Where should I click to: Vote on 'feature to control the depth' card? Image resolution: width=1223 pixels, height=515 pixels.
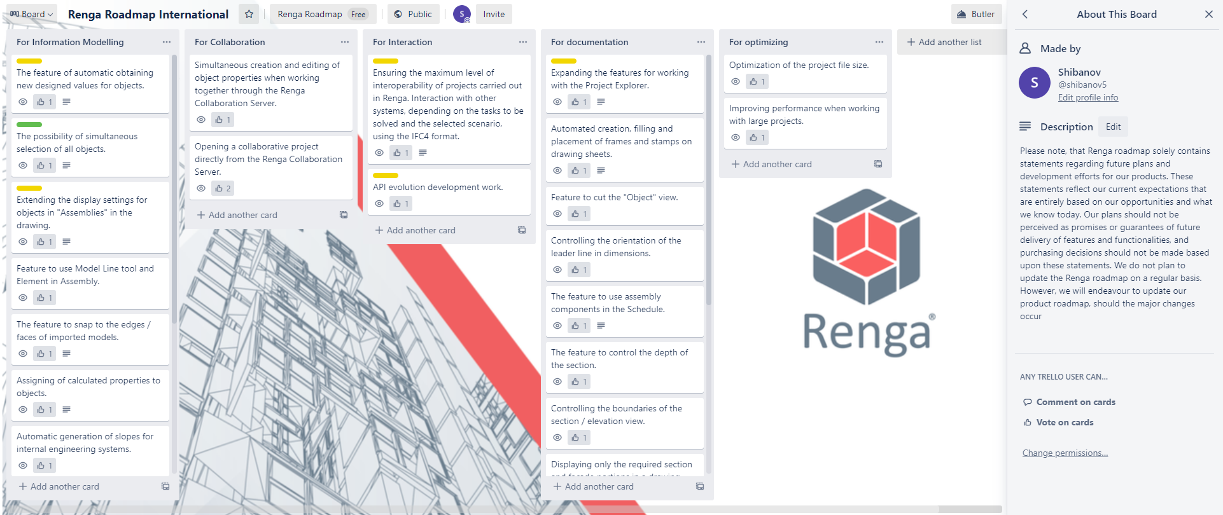pos(579,381)
